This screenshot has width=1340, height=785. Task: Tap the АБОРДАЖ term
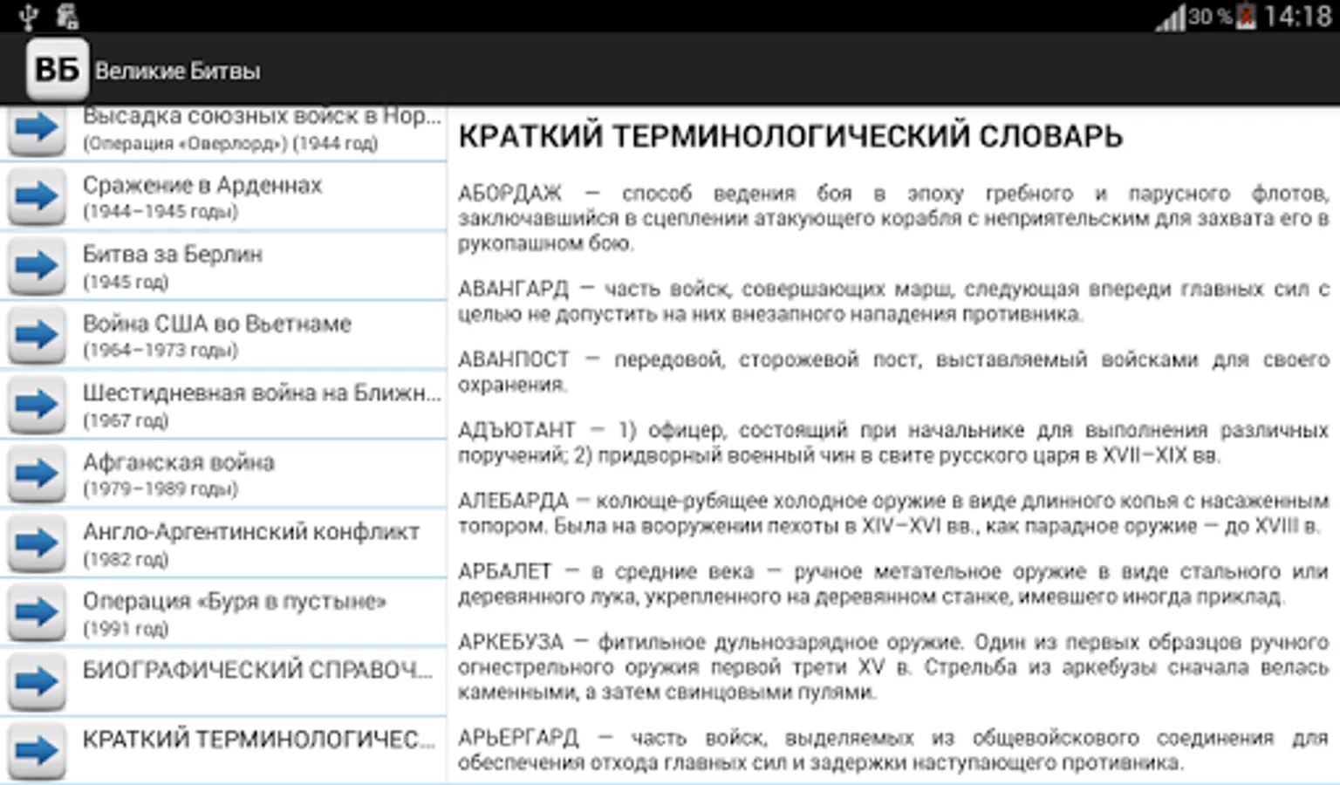[510, 193]
